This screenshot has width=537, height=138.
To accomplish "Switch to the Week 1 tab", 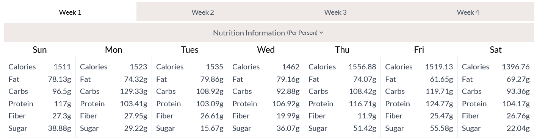I will pos(70,12).
